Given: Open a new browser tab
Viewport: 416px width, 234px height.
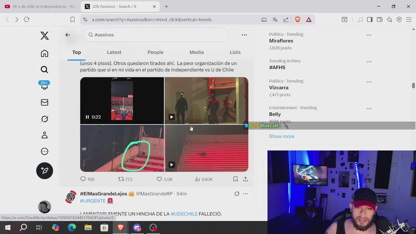Looking at the screenshot, I should (166, 6).
